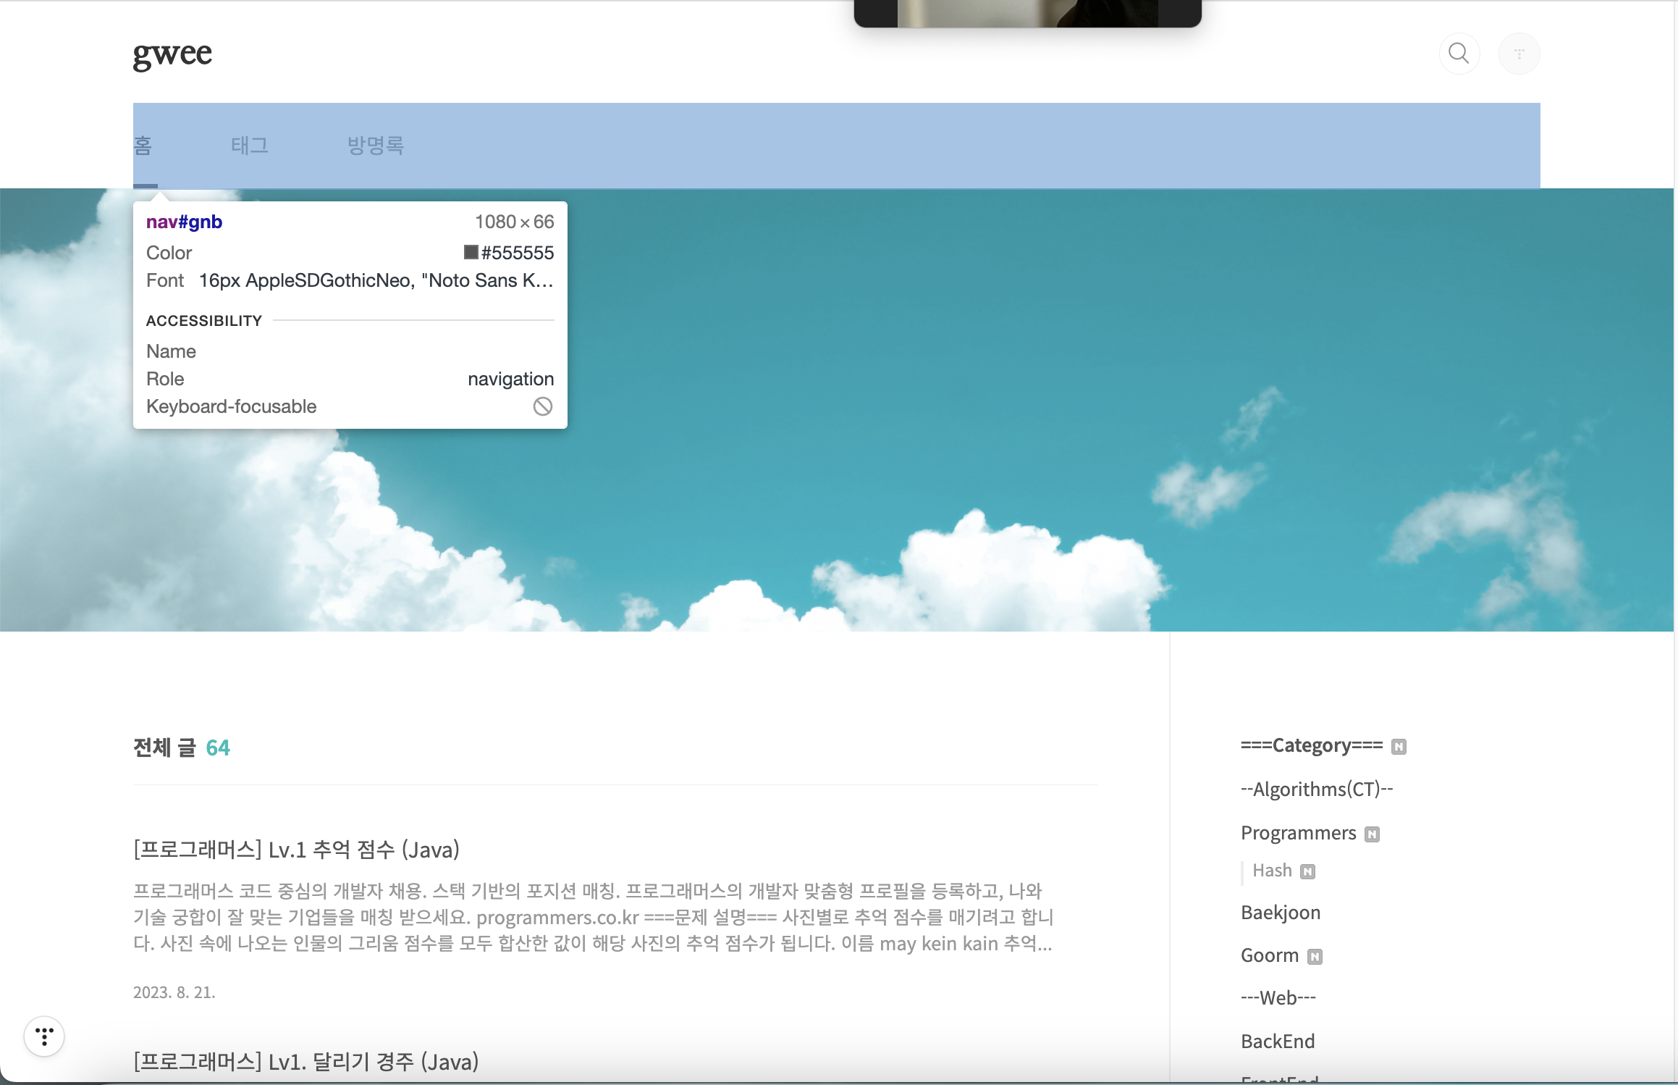Open the top-right round menu button

(1519, 54)
